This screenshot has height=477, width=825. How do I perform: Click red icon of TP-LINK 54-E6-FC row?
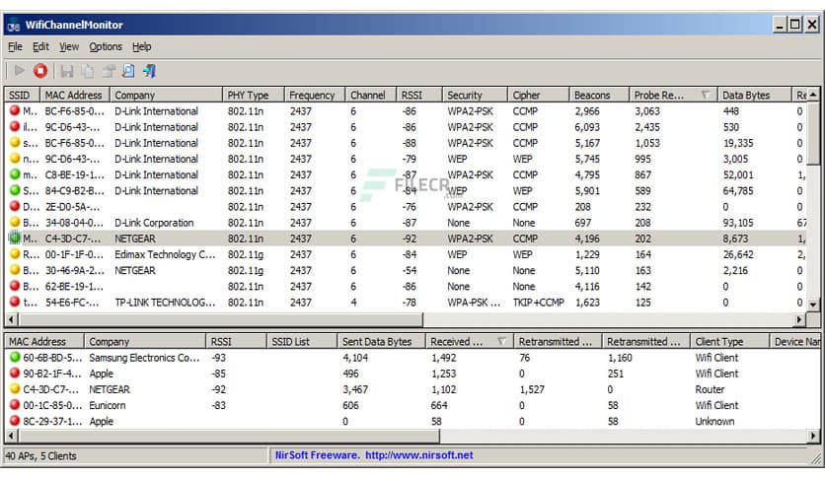pyautogui.click(x=15, y=302)
